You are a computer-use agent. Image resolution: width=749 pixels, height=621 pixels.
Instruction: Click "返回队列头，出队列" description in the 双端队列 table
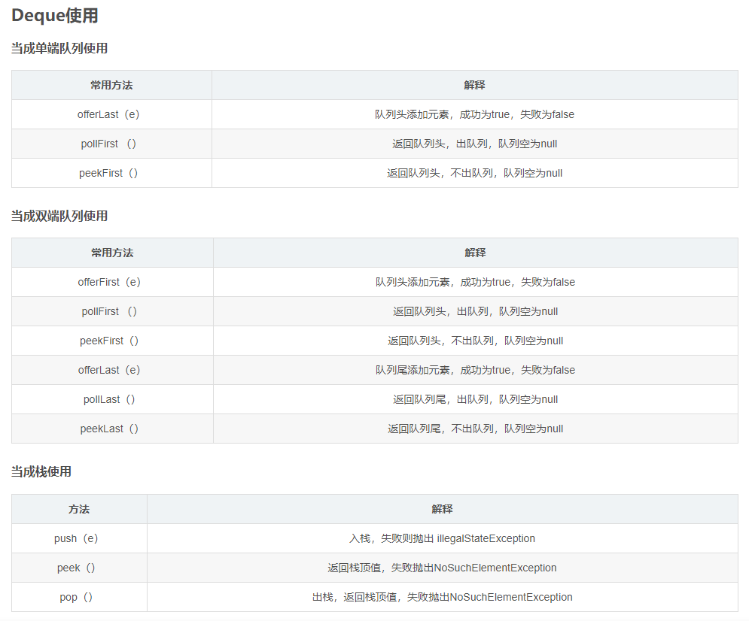click(x=475, y=311)
